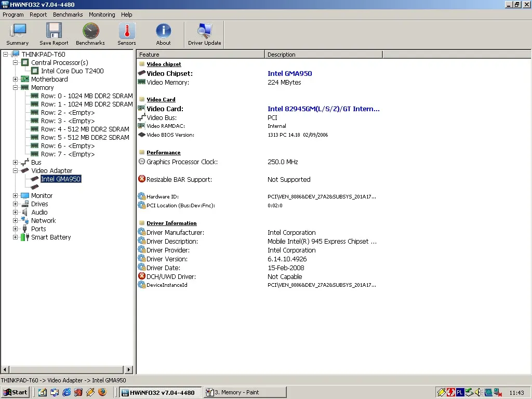
Task: Select Row: 1 - 1024 MB DDR2 SDRAM
Action: 87,104
